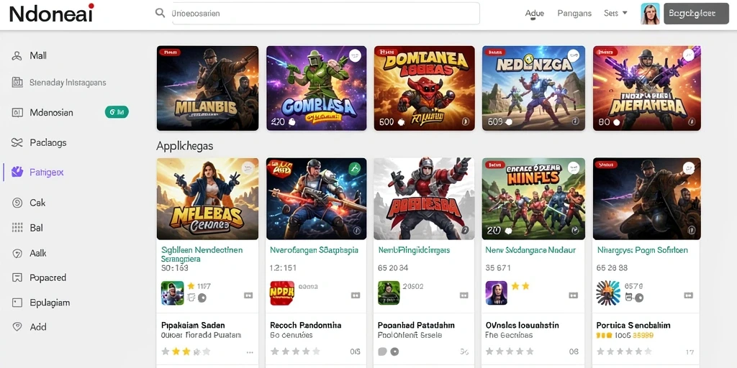Open more options on Pipakaiam Saden card
This screenshot has width=737, height=368.
250,352
